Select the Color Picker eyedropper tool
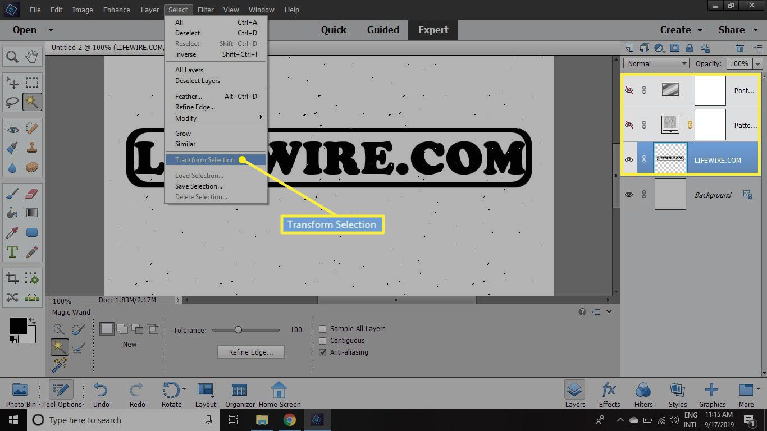 click(x=12, y=232)
